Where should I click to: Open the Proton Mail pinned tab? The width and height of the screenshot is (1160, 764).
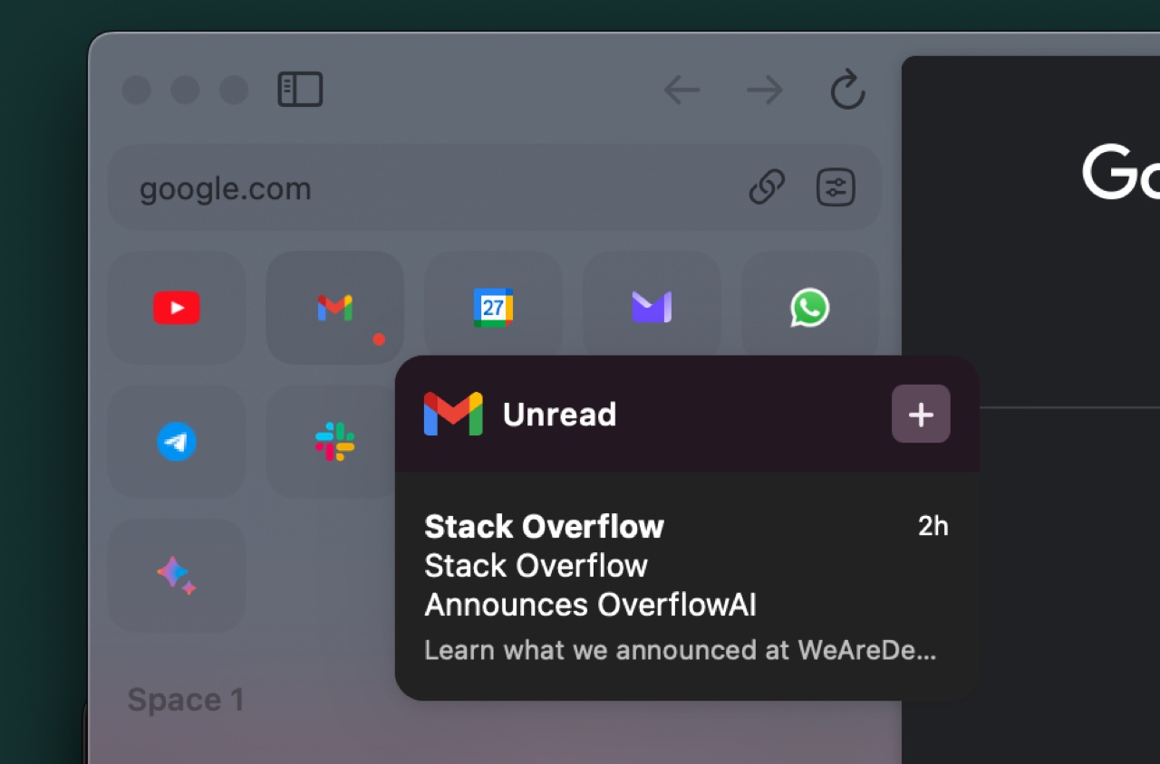point(652,308)
